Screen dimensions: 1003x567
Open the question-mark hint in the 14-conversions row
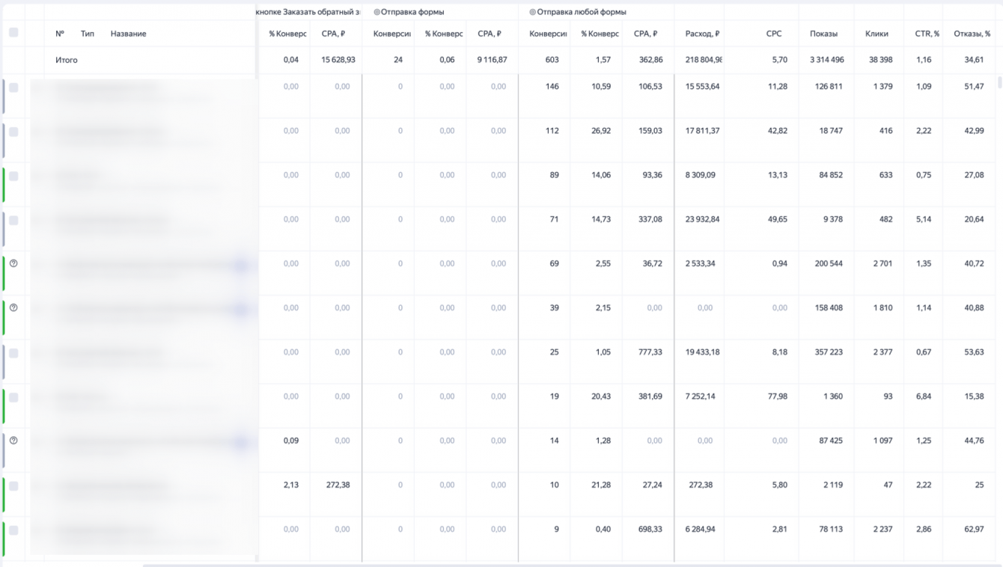pyautogui.click(x=13, y=441)
